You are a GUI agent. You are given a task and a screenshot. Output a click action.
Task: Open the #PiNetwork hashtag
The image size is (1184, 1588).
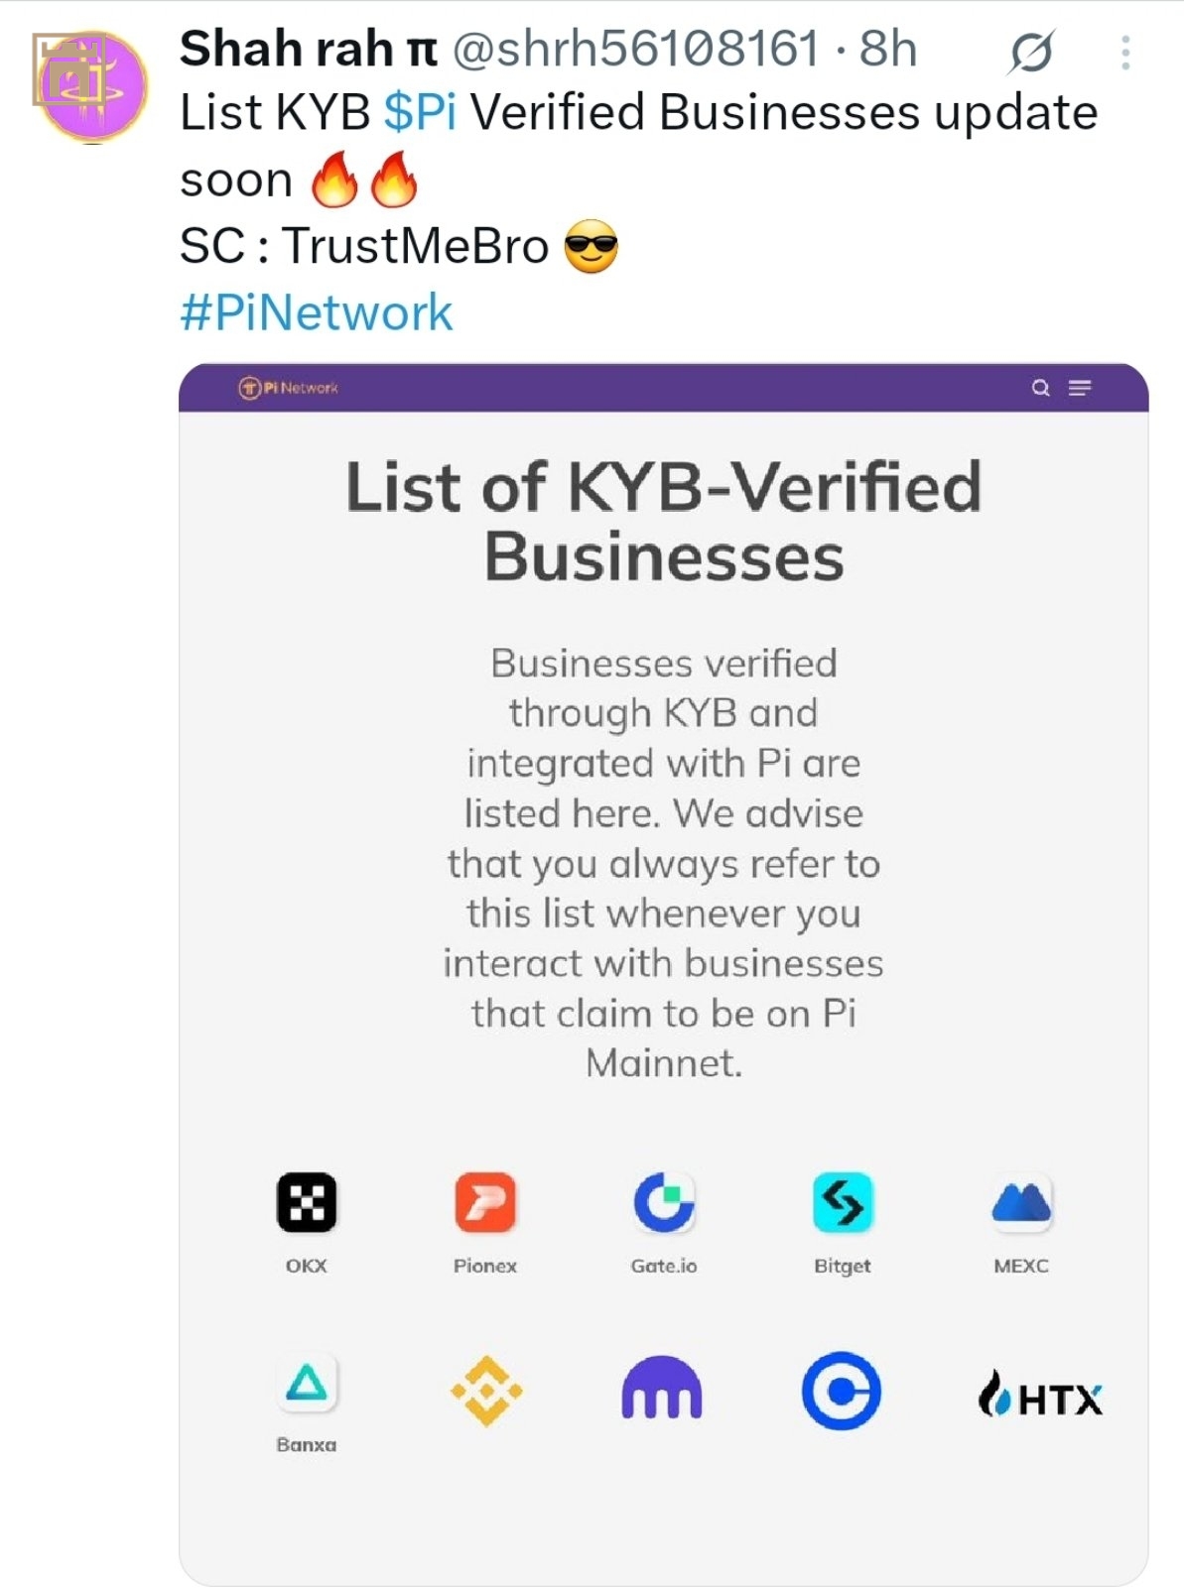tap(316, 312)
